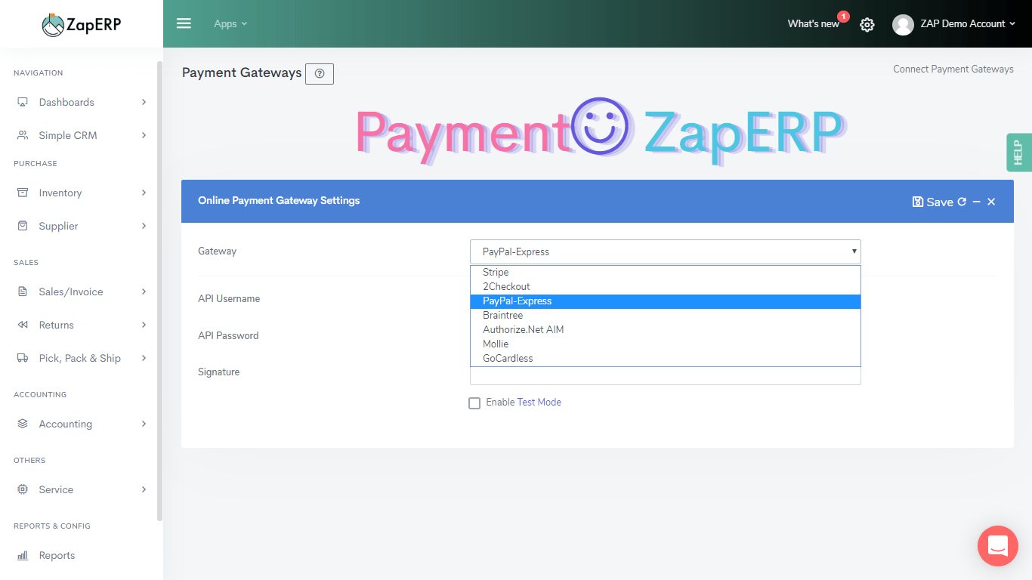1032x580 pixels.
Task: Expand the Service chevron
Action: click(x=144, y=489)
